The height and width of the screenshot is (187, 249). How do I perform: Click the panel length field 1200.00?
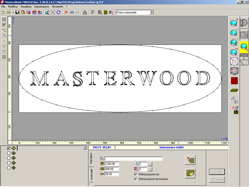pos(112,164)
